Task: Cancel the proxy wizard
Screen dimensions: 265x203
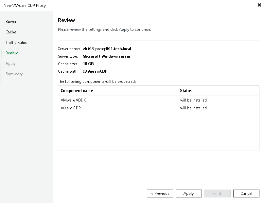Action: (246, 194)
